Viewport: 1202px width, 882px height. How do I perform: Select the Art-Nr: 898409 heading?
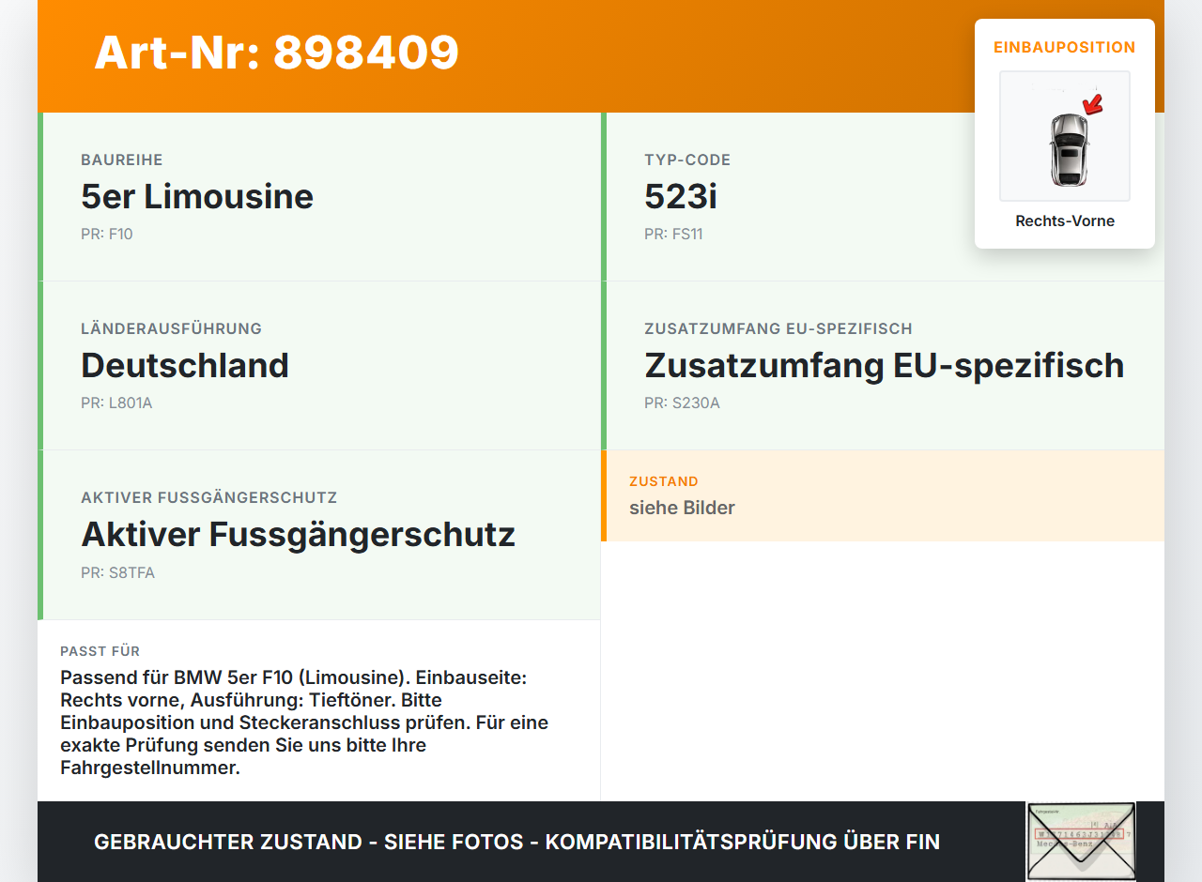(x=277, y=53)
